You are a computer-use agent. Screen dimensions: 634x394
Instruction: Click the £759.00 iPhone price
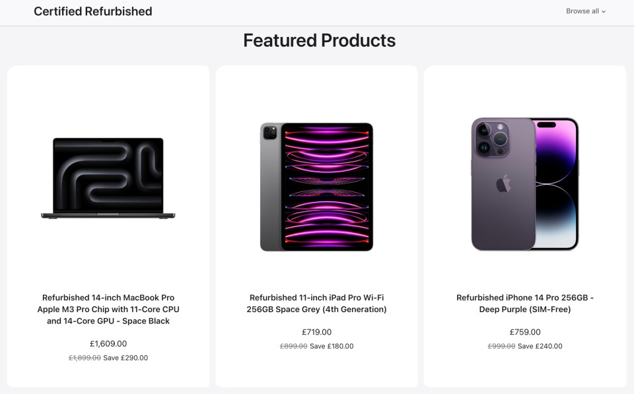point(525,332)
